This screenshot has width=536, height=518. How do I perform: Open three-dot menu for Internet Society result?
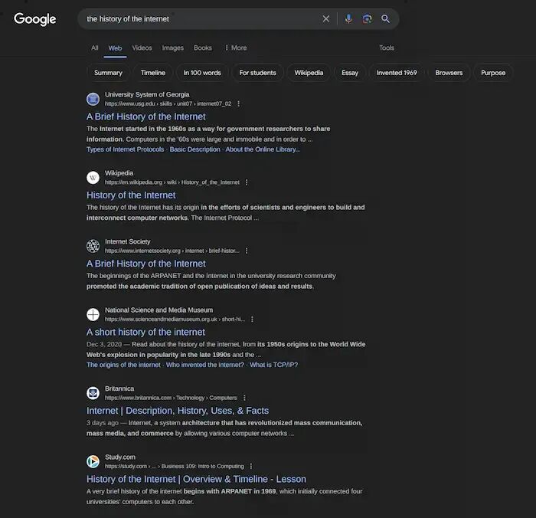247,251
